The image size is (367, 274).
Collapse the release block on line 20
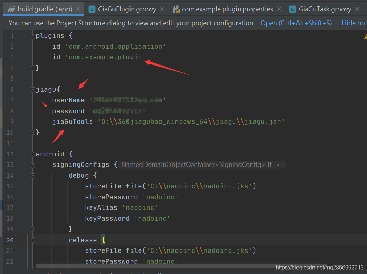(x=33, y=240)
